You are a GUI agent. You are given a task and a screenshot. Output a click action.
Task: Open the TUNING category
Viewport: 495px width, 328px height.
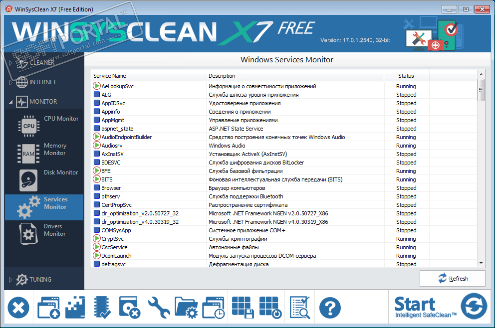(40, 280)
